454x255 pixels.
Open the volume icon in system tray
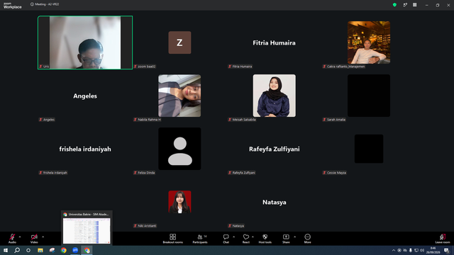pos(422,250)
